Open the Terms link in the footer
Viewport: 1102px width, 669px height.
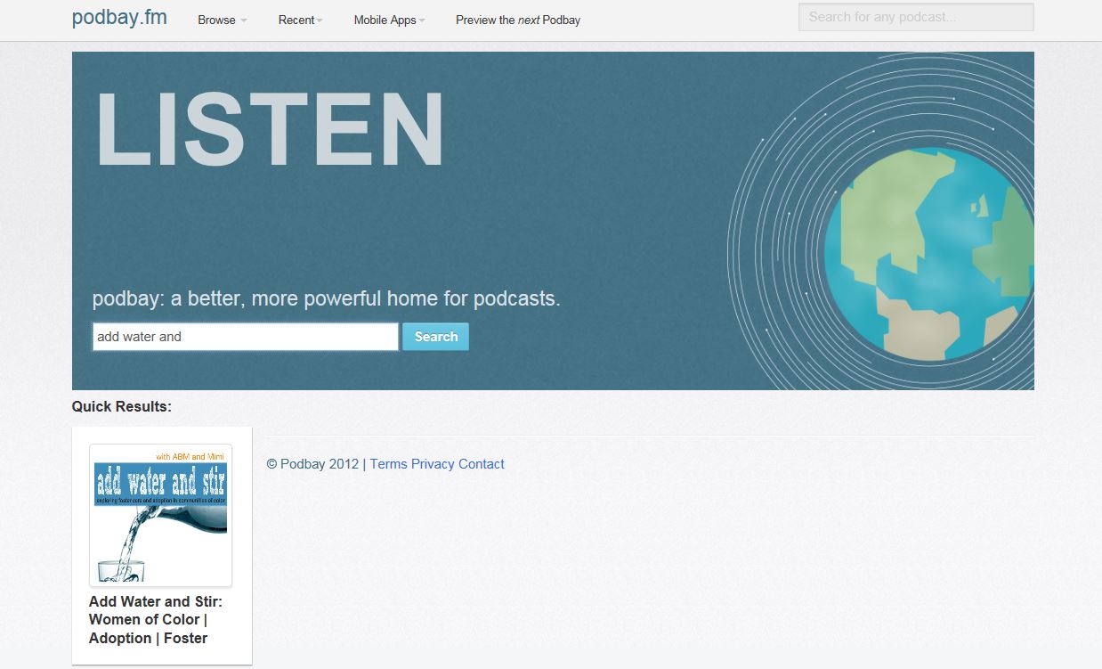click(x=388, y=464)
